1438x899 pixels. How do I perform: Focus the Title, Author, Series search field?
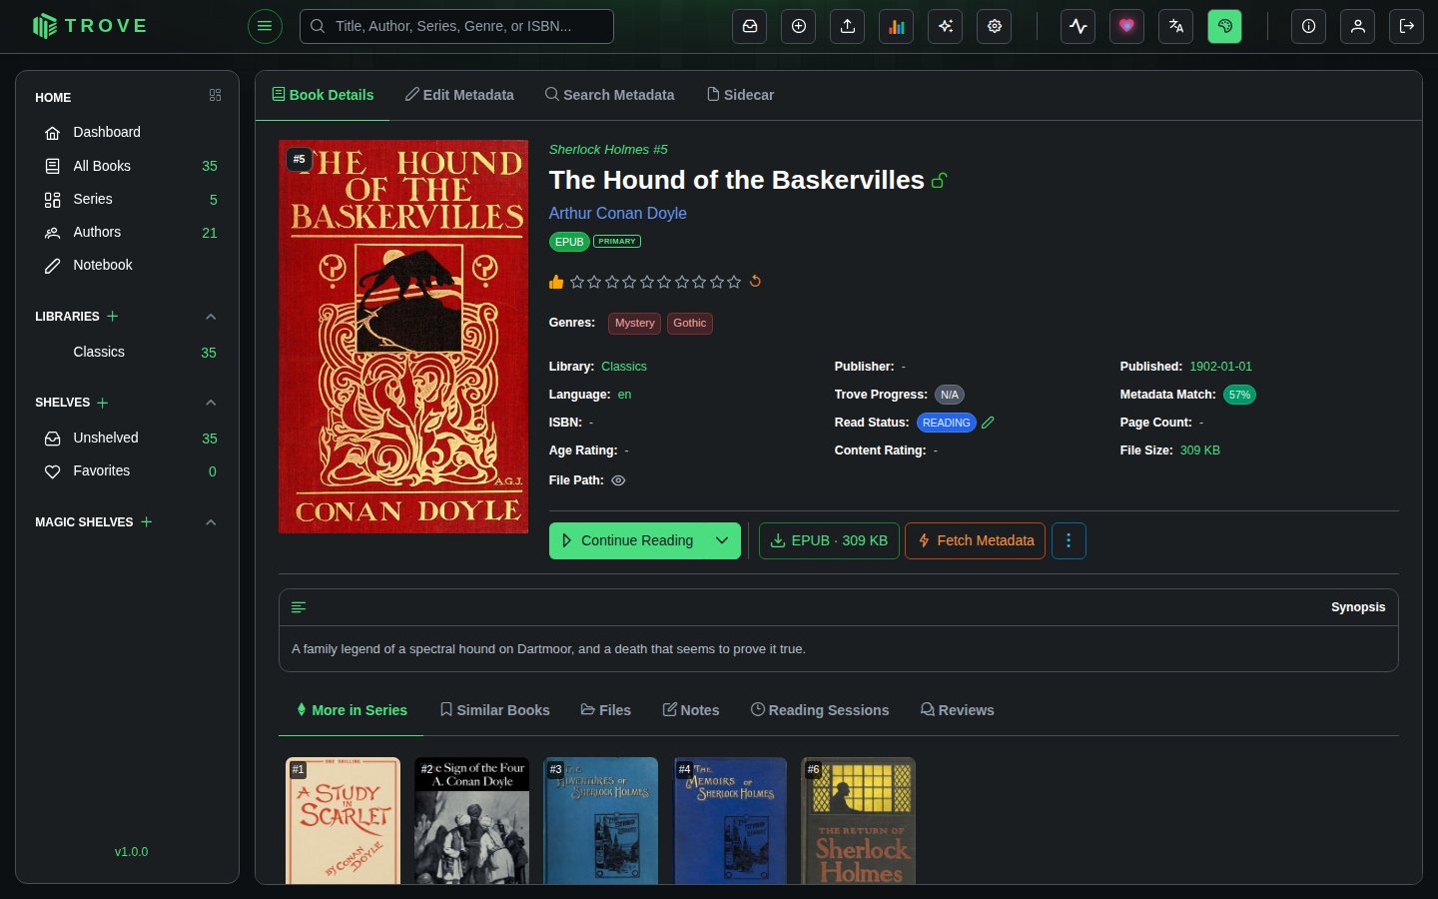(x=456, y=26)
